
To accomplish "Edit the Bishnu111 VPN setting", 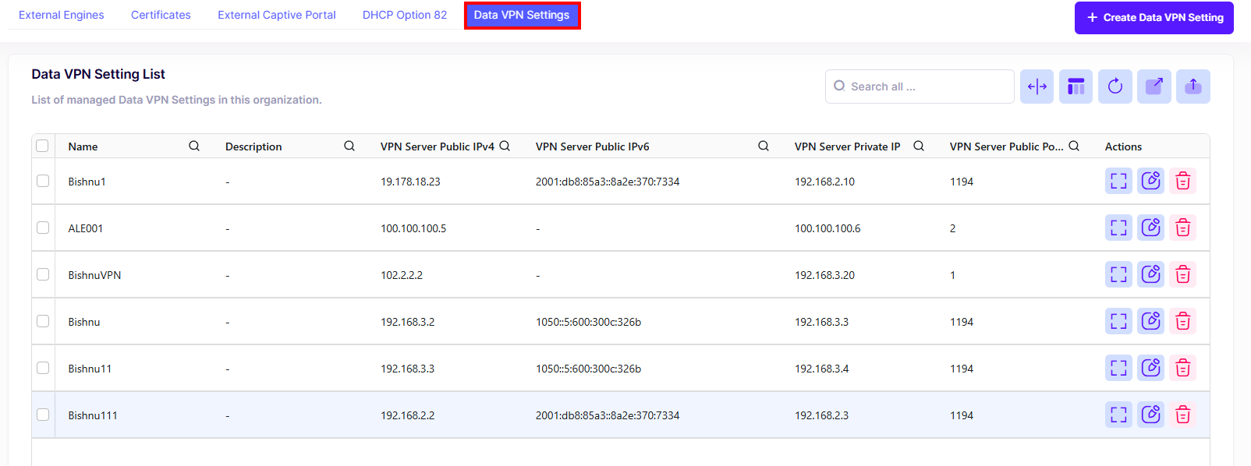I will click(x=1150, y=415).
